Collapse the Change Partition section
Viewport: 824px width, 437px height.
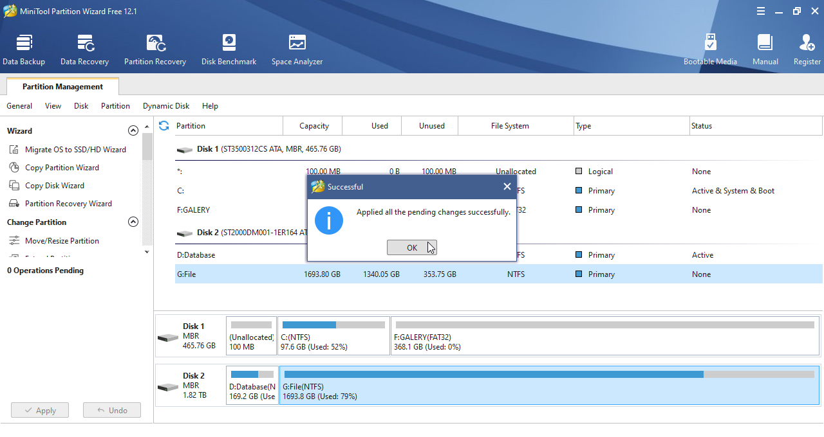point(133,222)
